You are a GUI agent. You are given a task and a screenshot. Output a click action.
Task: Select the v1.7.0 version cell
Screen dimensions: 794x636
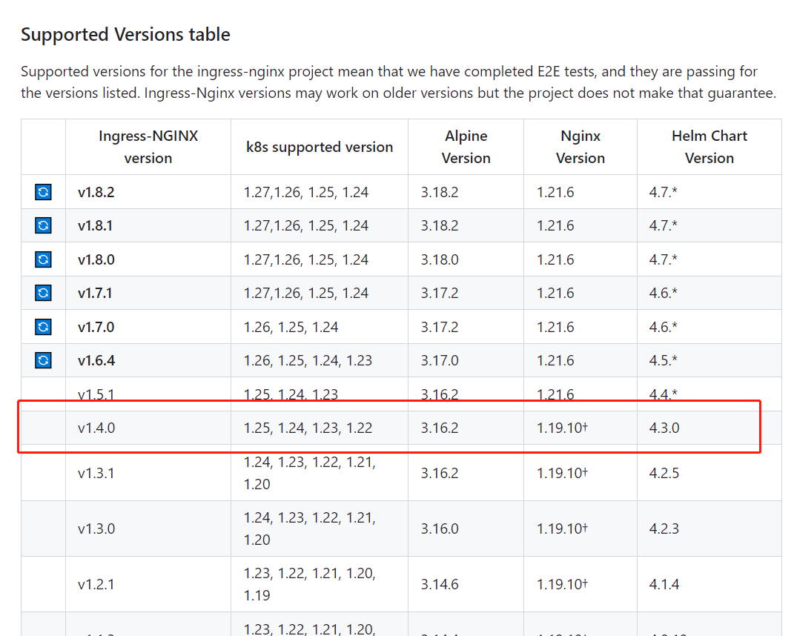148,327
